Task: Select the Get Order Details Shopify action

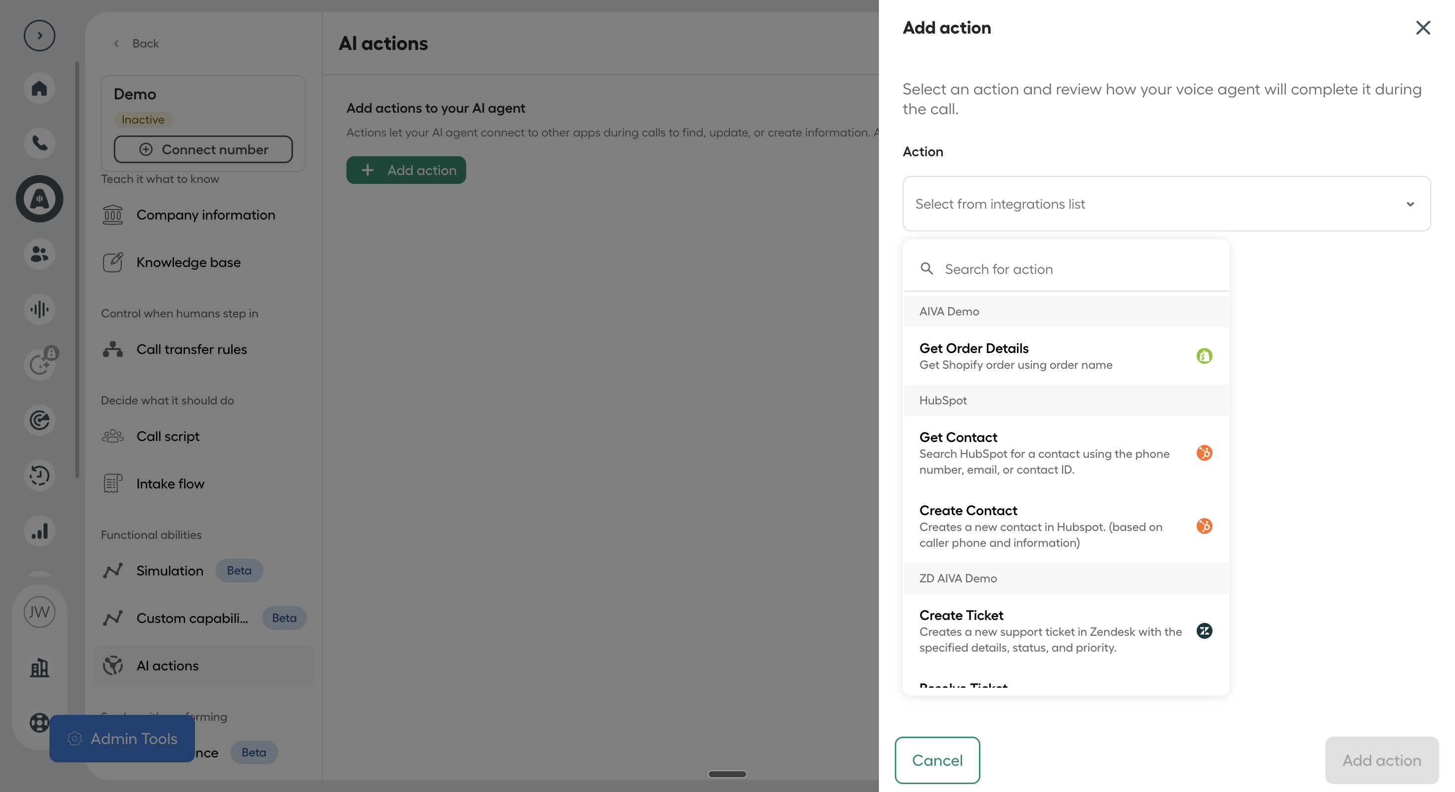Action: (1066, 356)
